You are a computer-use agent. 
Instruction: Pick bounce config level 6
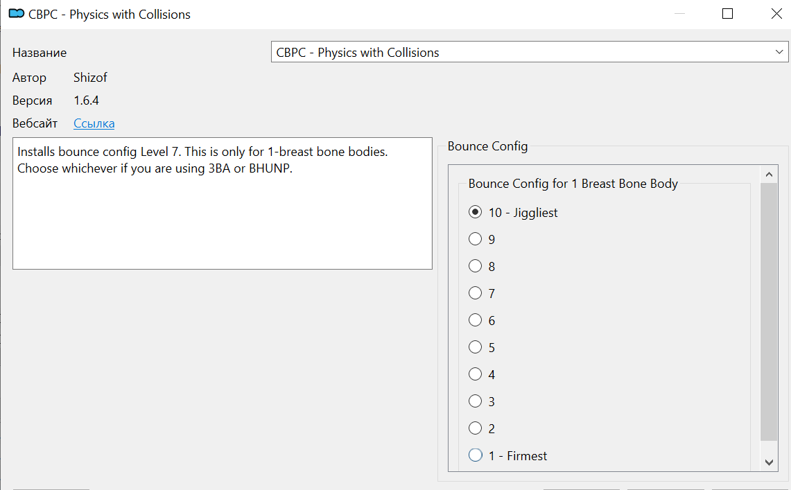tap(476, 321)
